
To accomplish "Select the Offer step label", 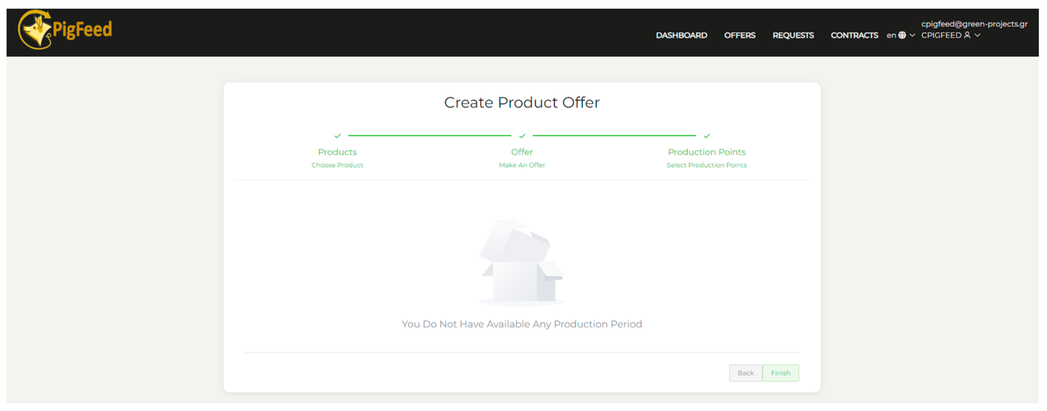I will click(522, 152).
